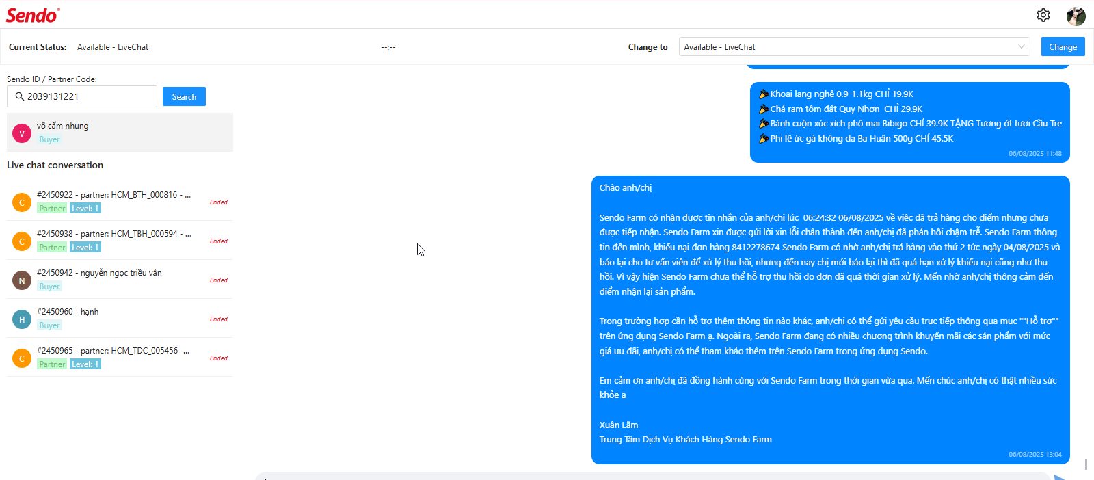Click teal H avatar for conversation #2450960
This screenshot has width=1094, height=480.
point(22,319)
